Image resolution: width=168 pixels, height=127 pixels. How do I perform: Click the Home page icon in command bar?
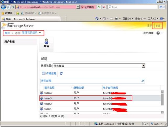point(97,19)
